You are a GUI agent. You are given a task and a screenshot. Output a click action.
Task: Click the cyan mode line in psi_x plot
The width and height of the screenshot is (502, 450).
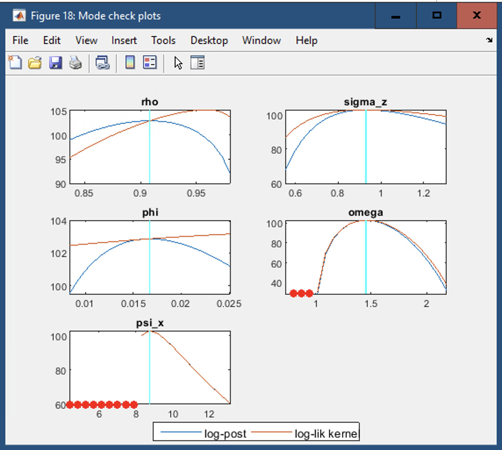150,368
